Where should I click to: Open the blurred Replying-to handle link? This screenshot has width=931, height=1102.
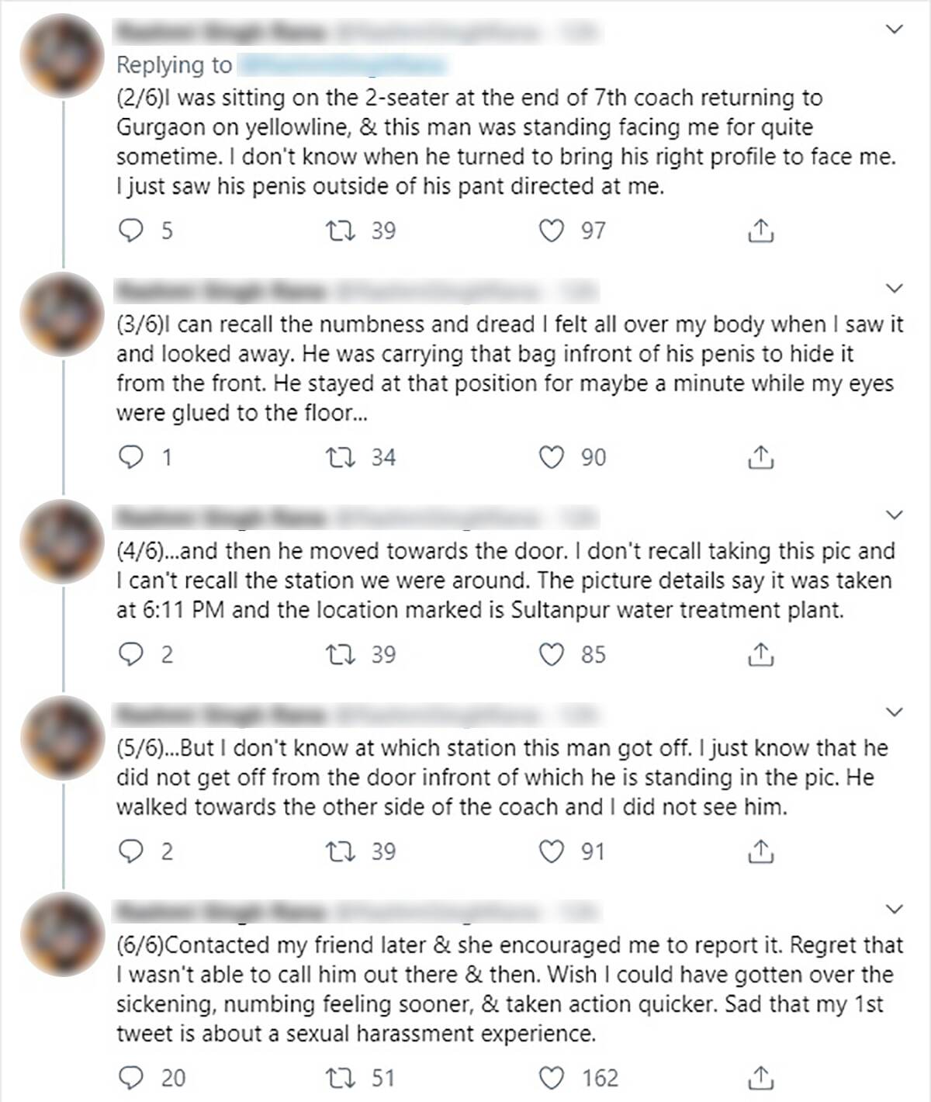pos(341,65)
